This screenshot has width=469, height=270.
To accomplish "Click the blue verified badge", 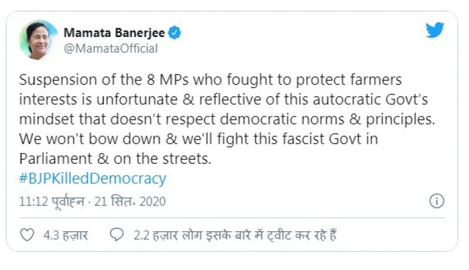I will coord(175,33).
